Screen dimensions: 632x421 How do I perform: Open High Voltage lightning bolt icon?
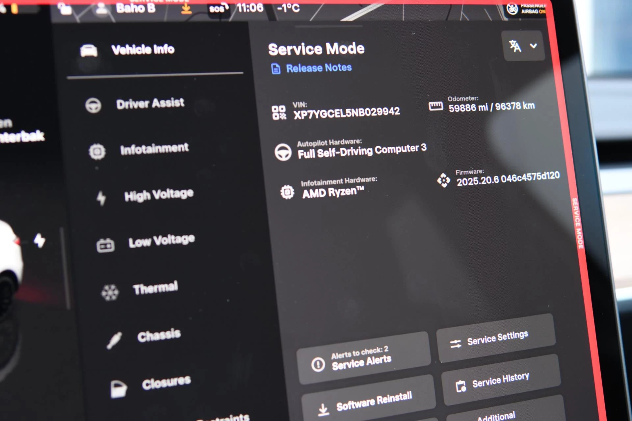pos(101,198)
